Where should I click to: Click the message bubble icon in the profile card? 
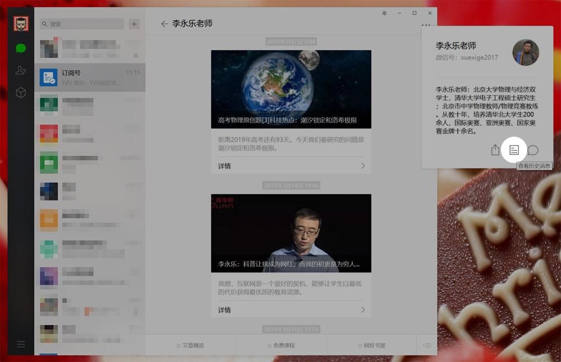click(x=533, y=150)
